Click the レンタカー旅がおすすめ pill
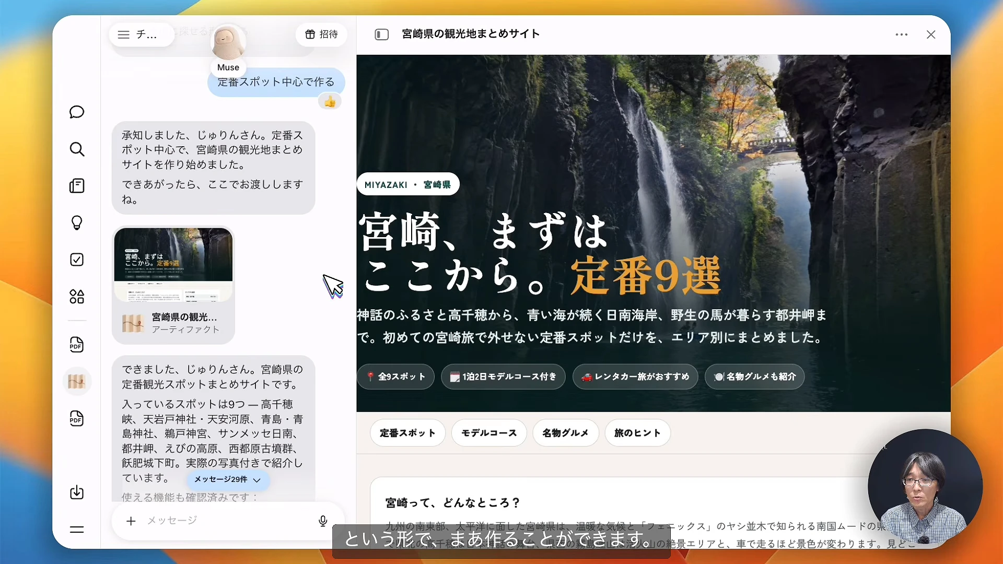 point(635,377)
